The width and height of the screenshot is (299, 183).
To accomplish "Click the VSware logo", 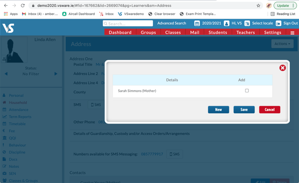I will tap(8, 28).
